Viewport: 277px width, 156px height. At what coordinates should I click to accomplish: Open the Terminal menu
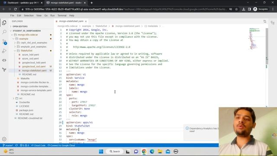(x=62, y=16)
